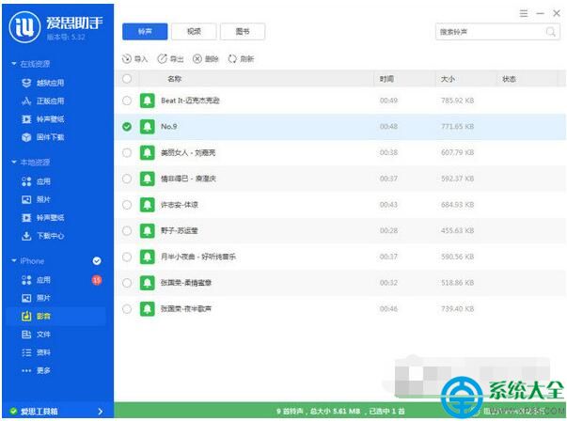
Task: Toggle the select-all checkbox in the header
Action: [x=127, y=79]
